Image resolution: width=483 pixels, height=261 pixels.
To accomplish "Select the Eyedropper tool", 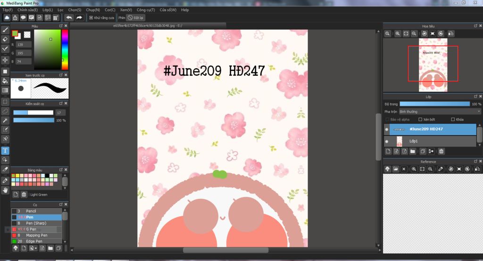I will pyautogui.click(x=5, y=180).
